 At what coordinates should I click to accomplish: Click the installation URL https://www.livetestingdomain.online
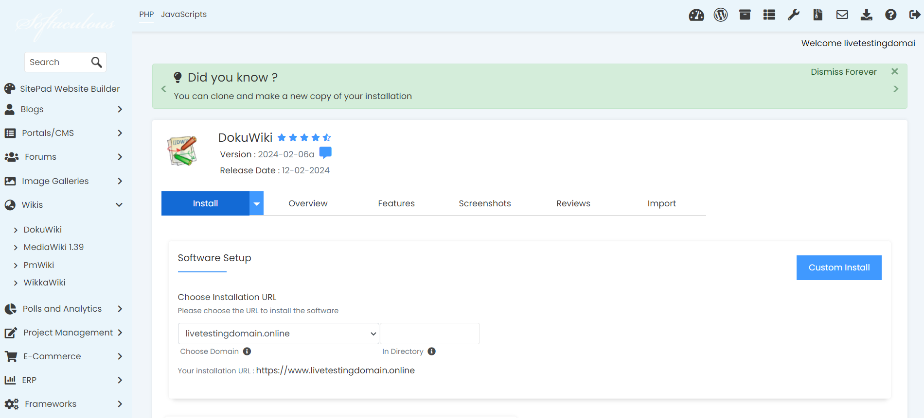pyautogui.click(x=336, y=370)
